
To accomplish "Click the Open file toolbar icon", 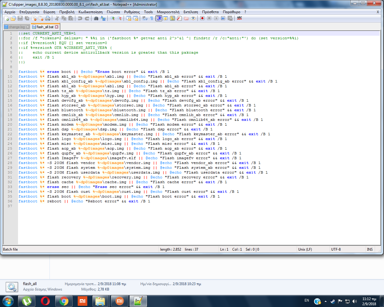I will point(13,18).
